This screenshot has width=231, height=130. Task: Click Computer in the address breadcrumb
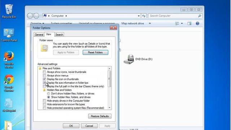57,16
